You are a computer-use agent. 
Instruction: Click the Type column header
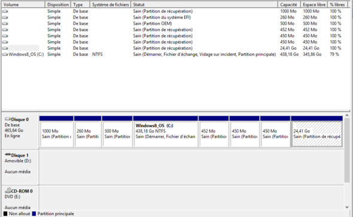[80, 5]
